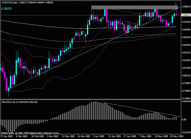Click the 0.89670 price axis label
This screenshot has height=139, width=191.
186,7
